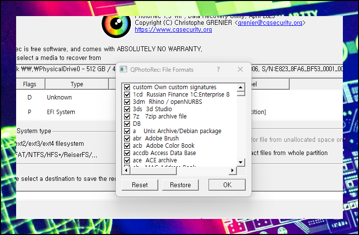Uncheck the 1cd Russian Finance checkbox
359x235 pixels.
(127, 95)
